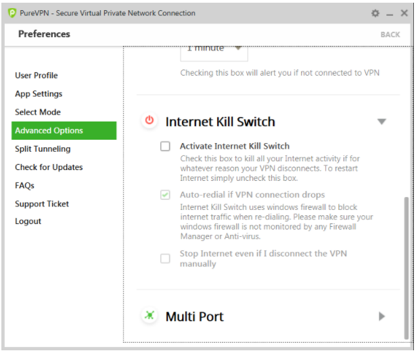Choose Check for Updates
Viewport: 418px width, 353px height.
49,167
